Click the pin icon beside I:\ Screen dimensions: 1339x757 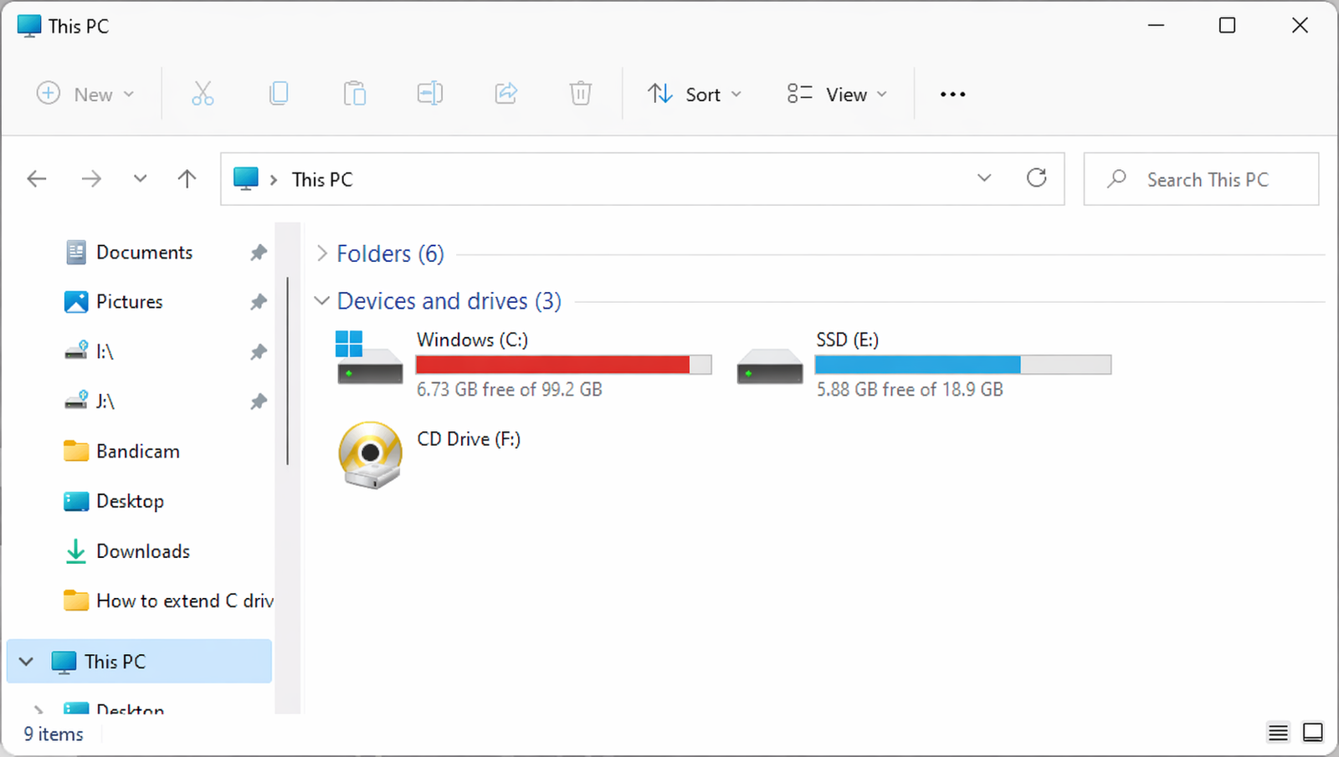tap(259, 351)
